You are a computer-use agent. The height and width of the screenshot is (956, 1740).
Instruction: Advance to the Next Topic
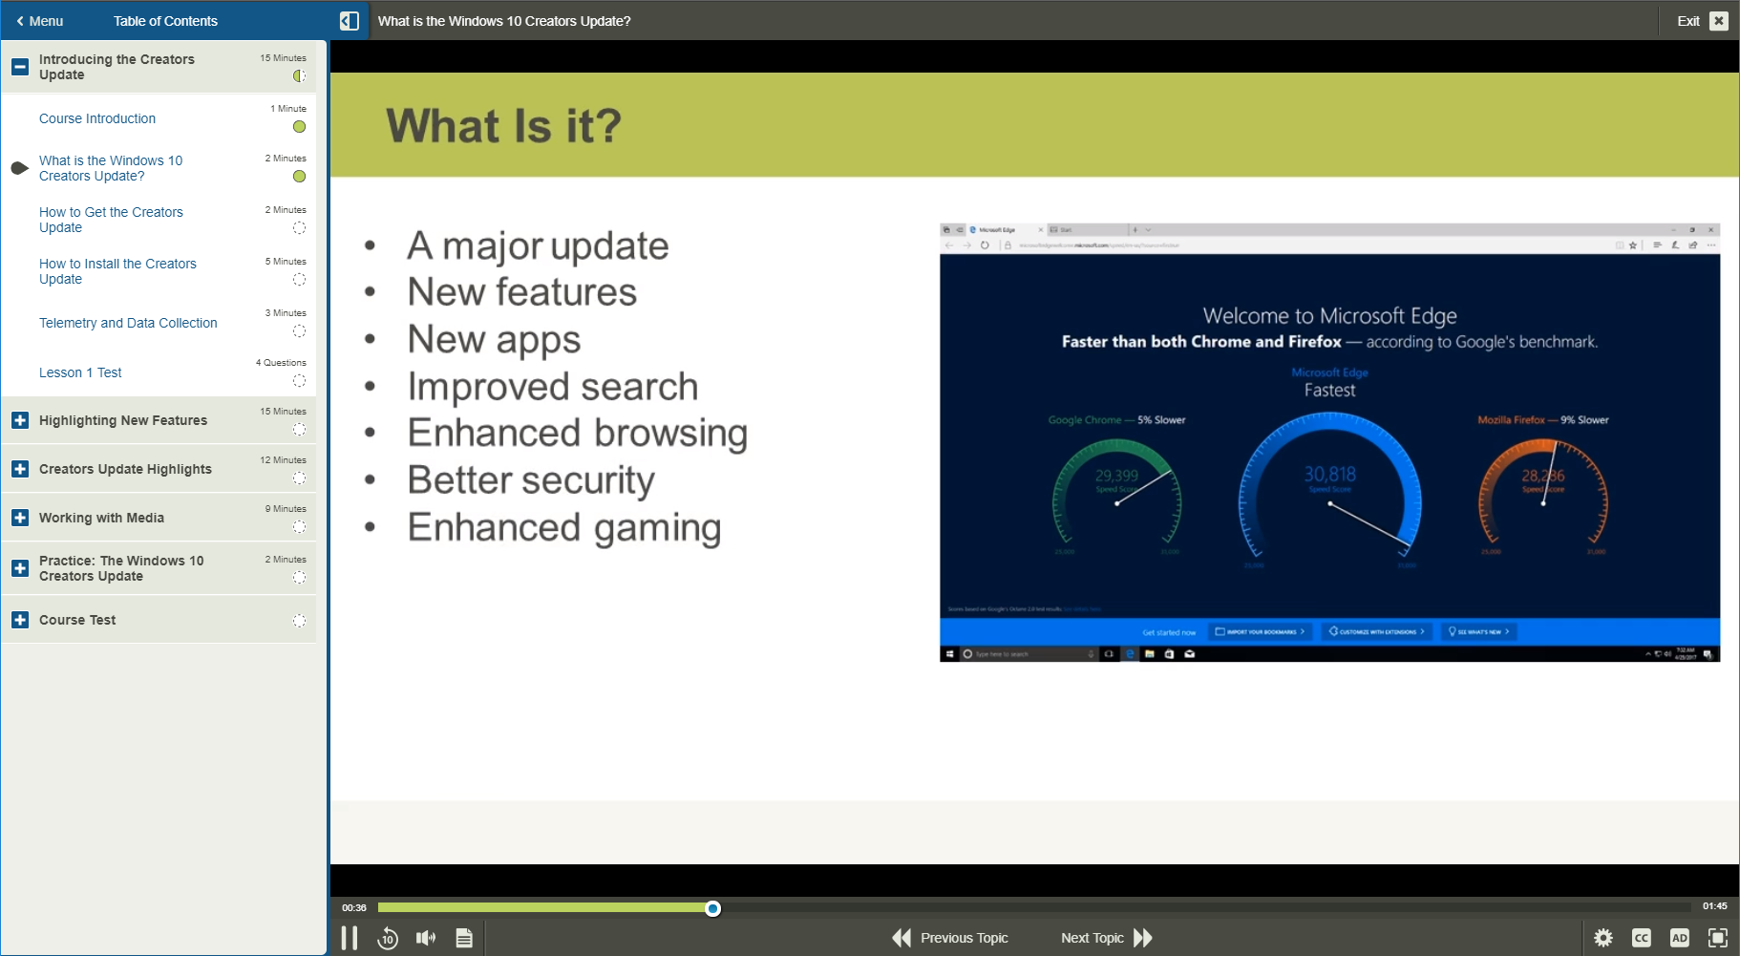(x=1104, y=937)
